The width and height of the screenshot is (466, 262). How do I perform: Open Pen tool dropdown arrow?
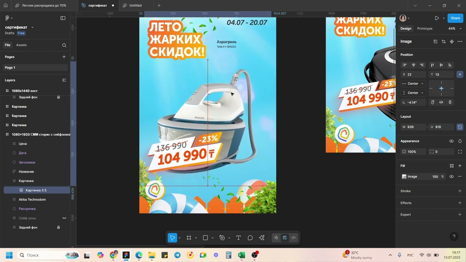tap(229, 238)
